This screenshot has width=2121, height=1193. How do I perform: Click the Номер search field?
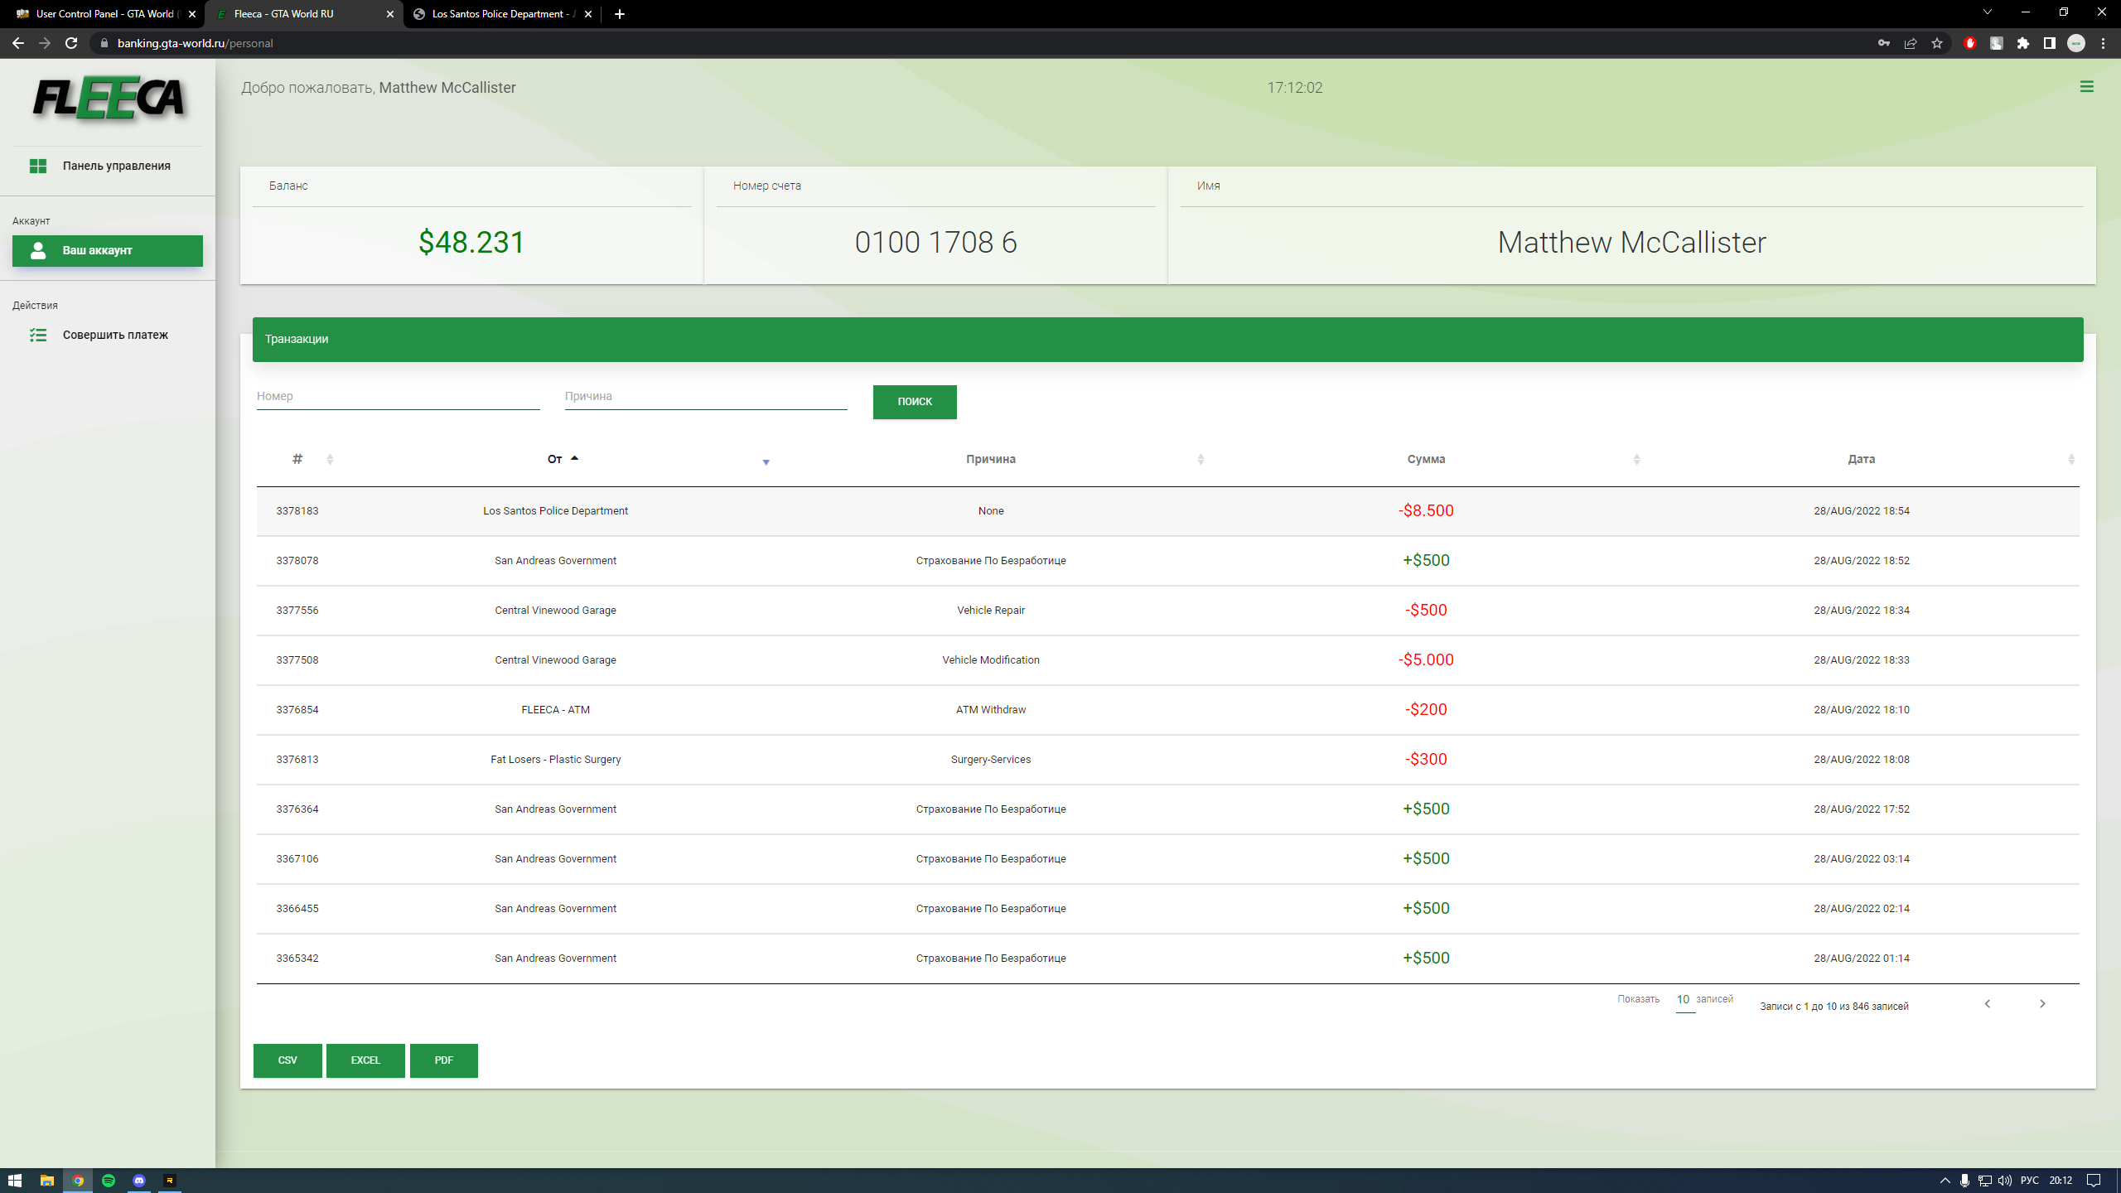[398, 397]
